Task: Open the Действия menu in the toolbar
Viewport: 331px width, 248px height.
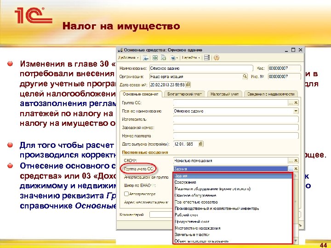Action: [129, 57]
